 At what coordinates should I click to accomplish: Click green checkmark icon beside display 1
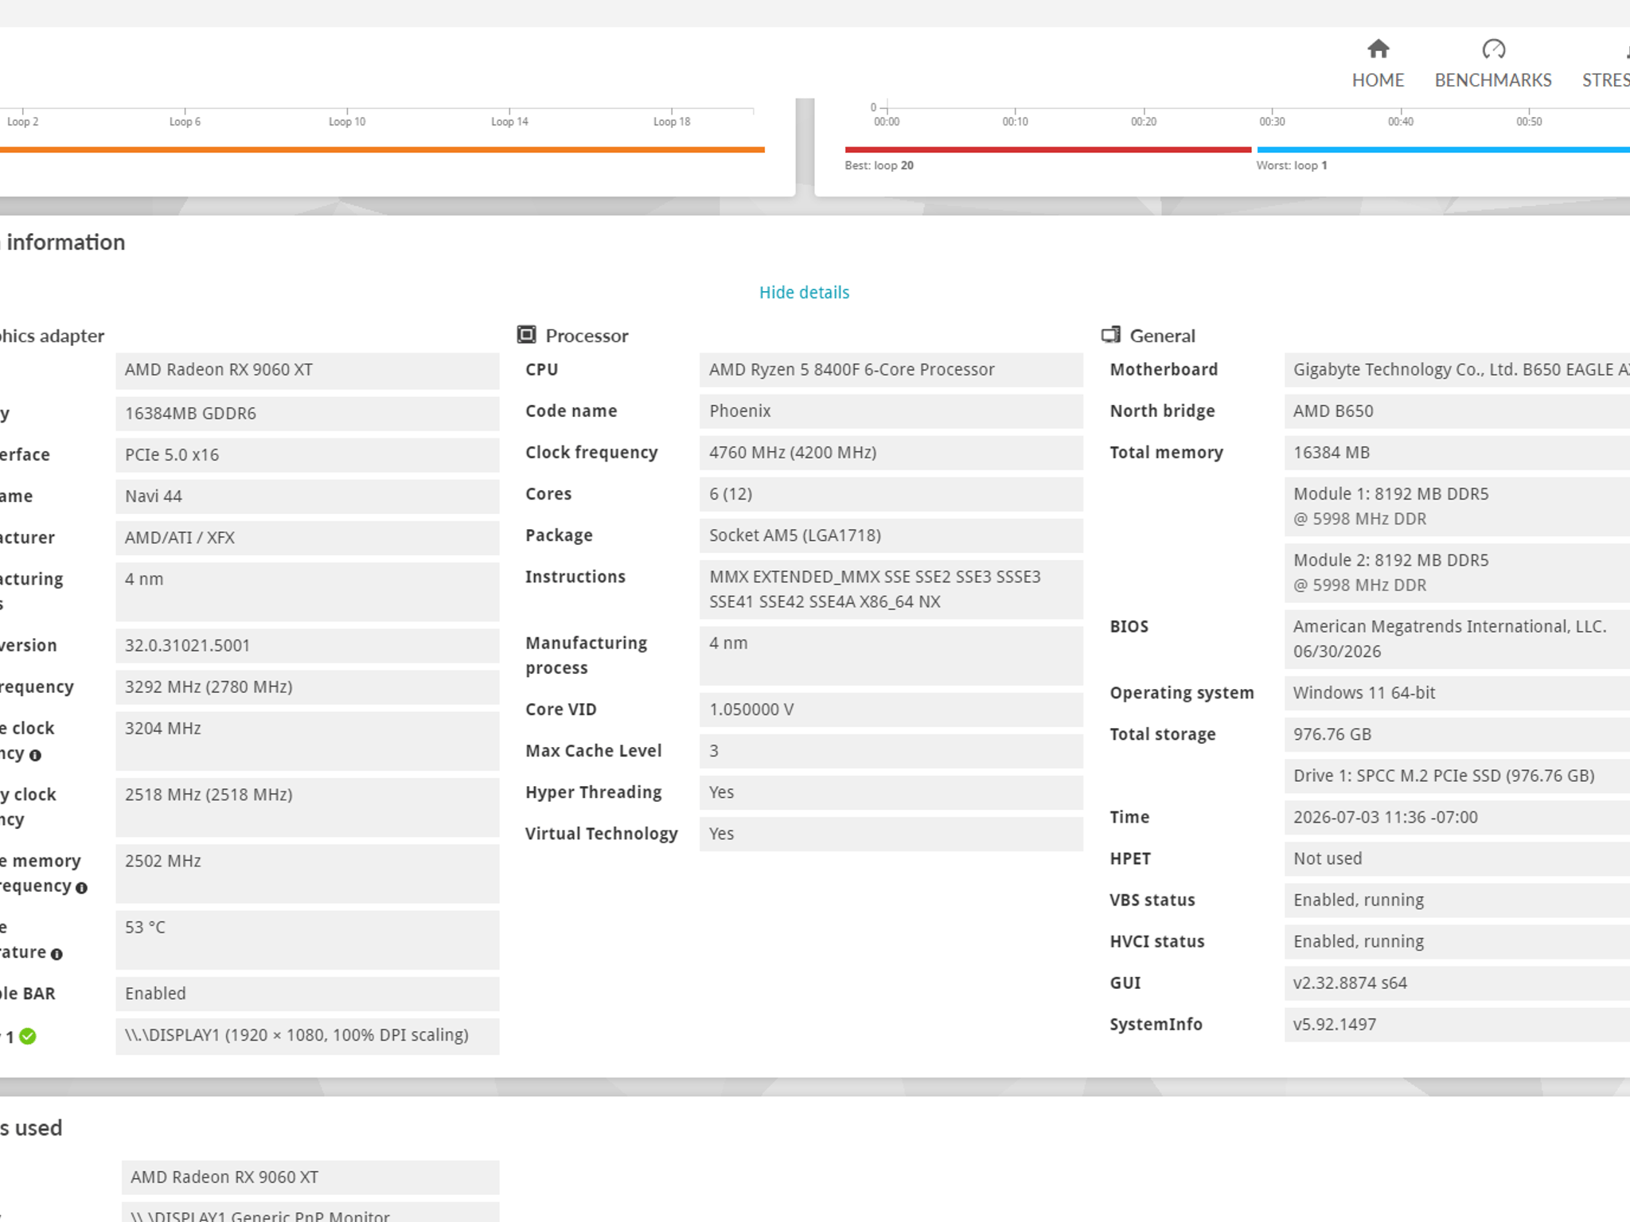[28, 1036]
